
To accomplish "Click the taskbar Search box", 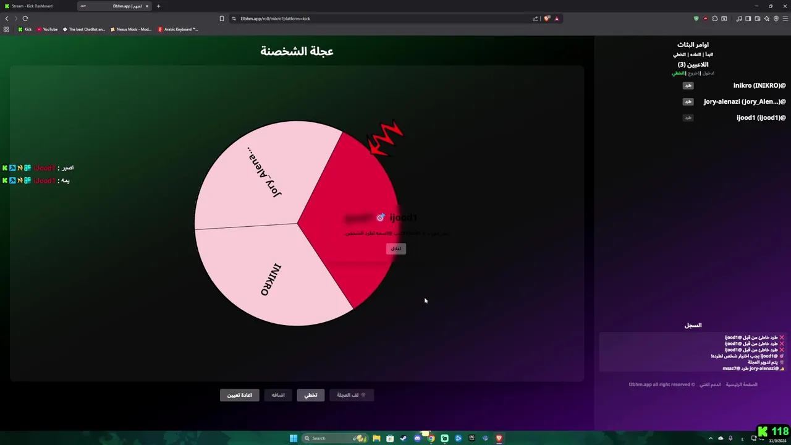I will 335,438.
